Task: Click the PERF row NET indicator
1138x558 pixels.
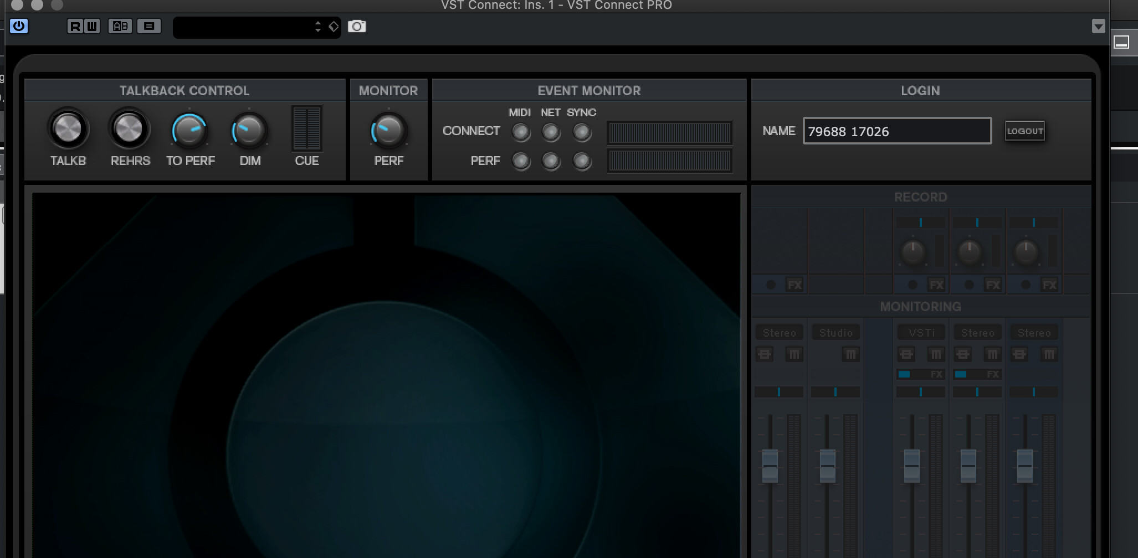Action: tap(551, 161)
